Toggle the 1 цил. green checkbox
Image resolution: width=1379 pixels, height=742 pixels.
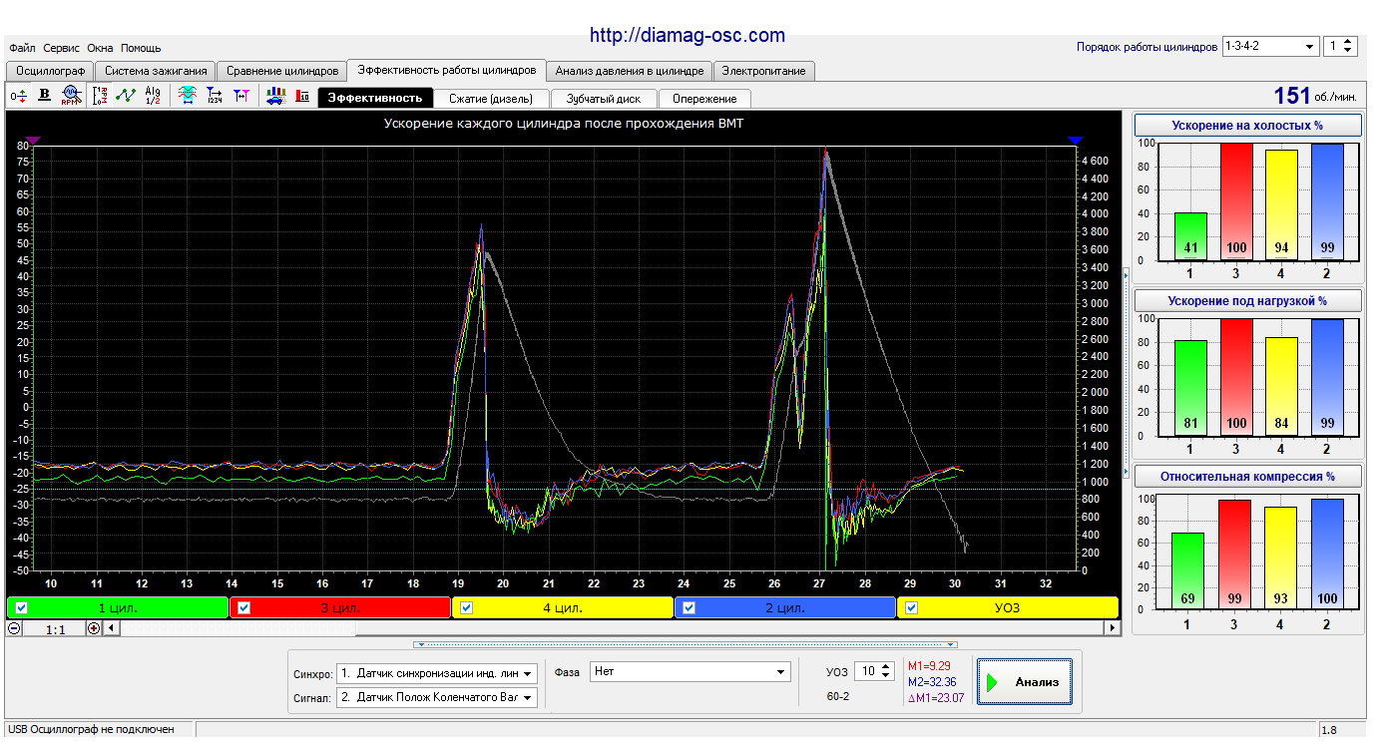(x=21, y=607)
